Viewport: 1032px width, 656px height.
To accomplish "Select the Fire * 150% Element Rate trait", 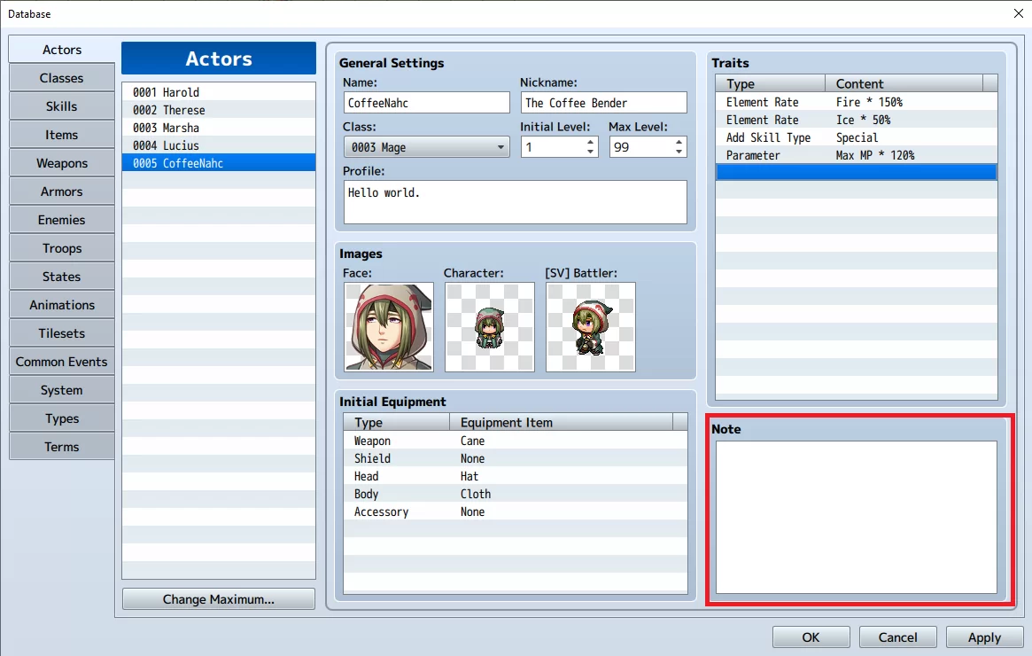I will tap(857, 102).
